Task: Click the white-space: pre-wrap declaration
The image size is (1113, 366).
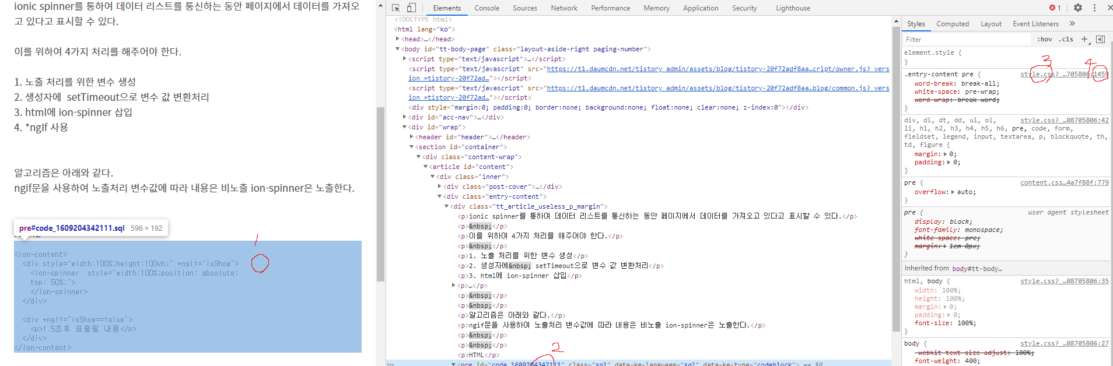Action: click(x=957, y=91)
